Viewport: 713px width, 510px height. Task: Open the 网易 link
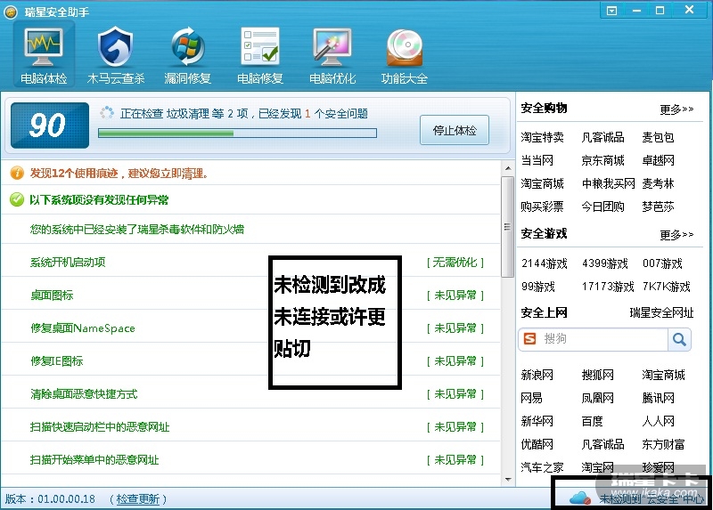[531, 398]
